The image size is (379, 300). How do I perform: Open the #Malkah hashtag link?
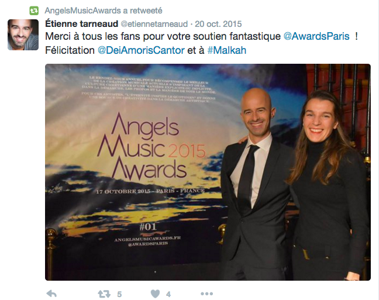(227, 50)
